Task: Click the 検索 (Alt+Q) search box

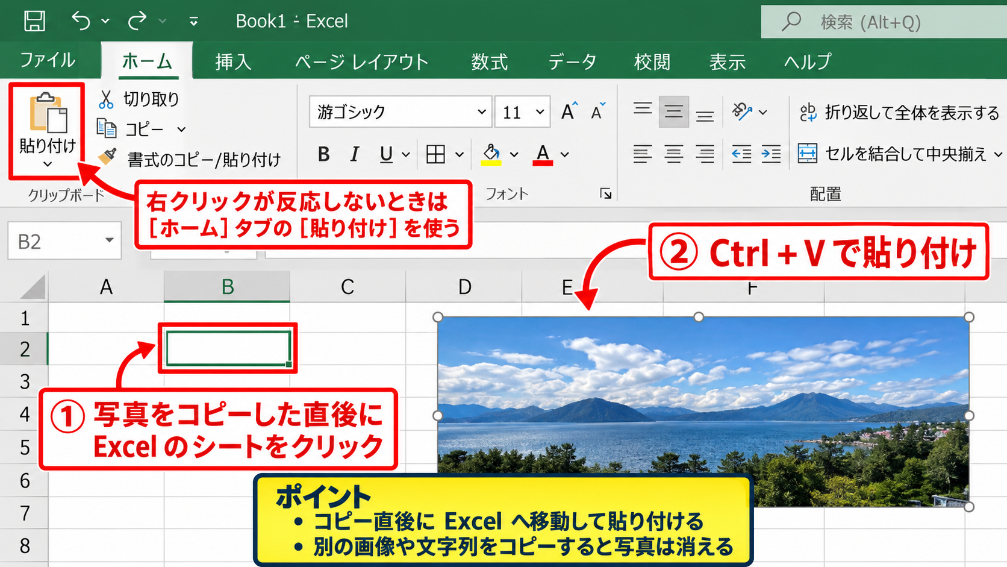Action: click(884, 22)
